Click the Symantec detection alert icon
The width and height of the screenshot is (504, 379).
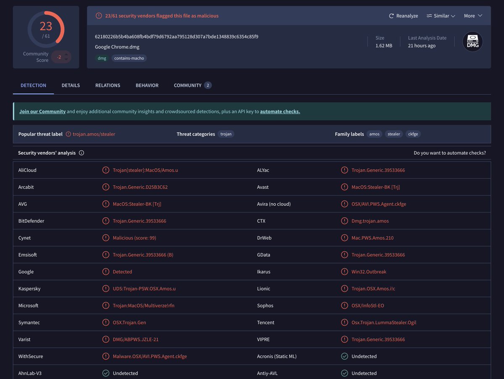point(106,323)
